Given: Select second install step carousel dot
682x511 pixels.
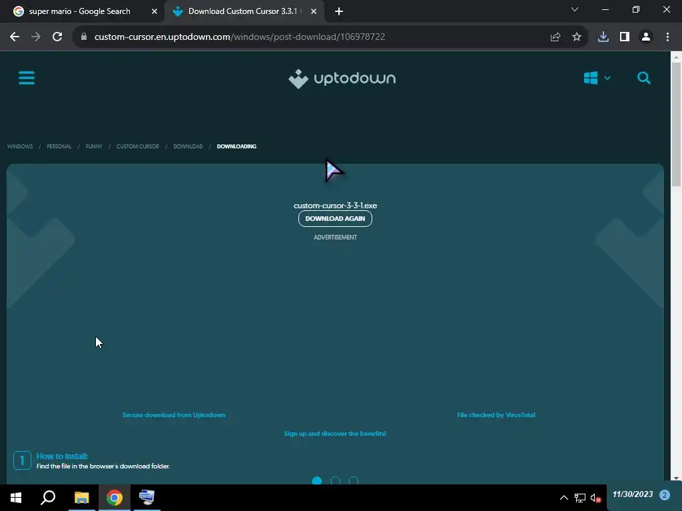Looking at the screenshot, I should (336, 480).
